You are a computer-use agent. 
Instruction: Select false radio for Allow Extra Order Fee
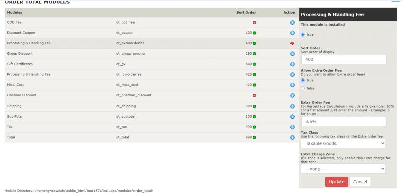(303, 88)
